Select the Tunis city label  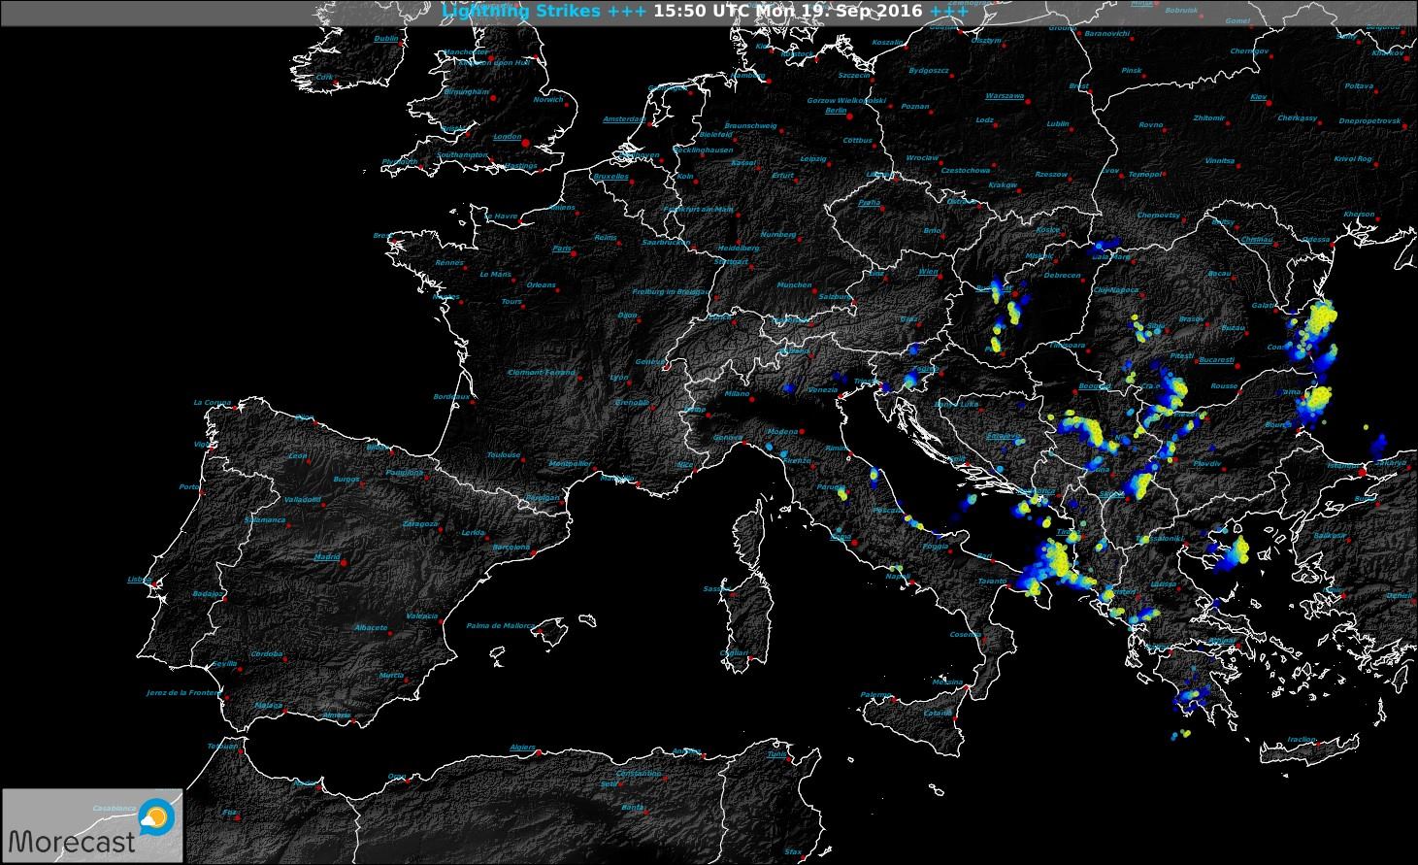[x=776, y=754]
